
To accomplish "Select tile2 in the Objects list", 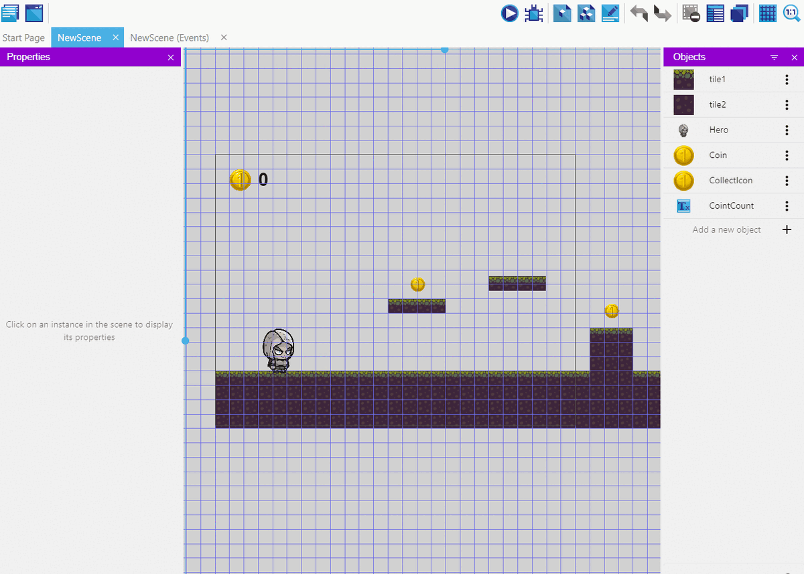I will (x=734, y=105).
